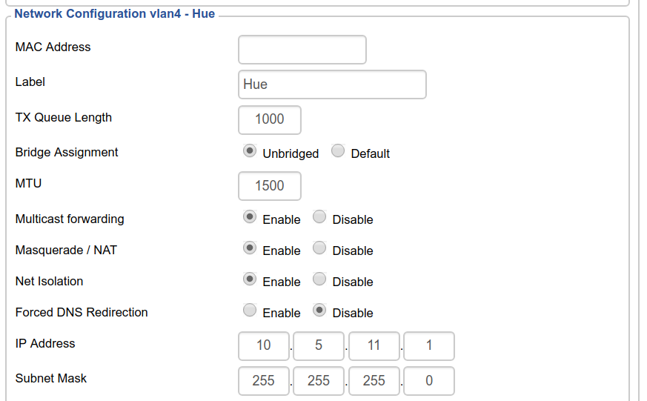
Task: Select Unbridged for Bridge Assignment
Action: click(x=250, y=151)
